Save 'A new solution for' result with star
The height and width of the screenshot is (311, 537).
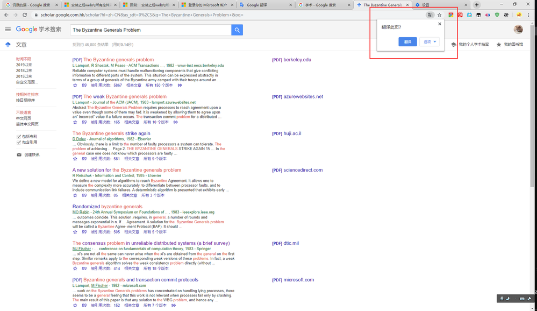point(75,195)
